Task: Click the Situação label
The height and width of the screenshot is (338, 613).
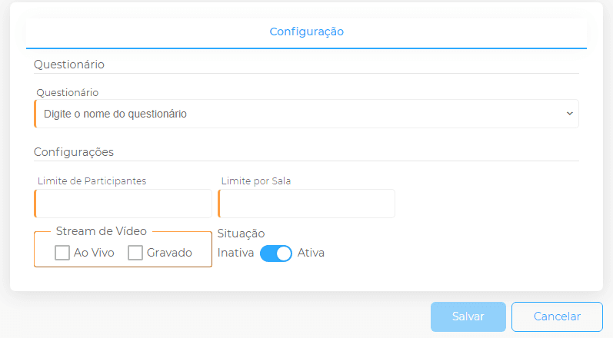Action: tap(242, 234)
